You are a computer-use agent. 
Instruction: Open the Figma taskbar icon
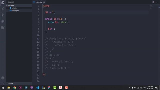coord(49,88)
